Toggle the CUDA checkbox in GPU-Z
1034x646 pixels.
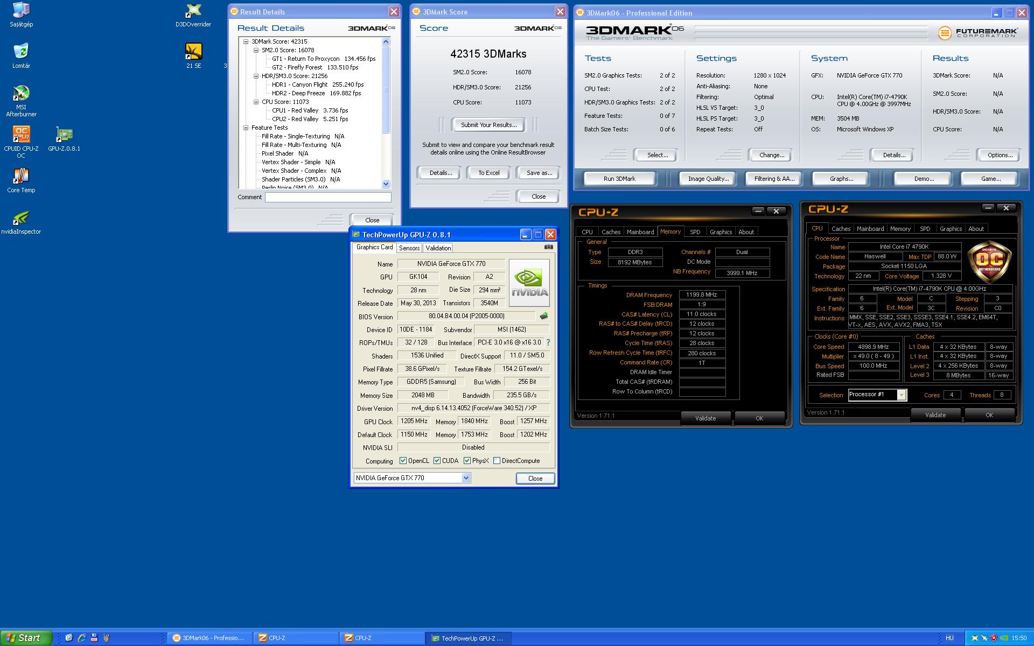pyautogui.click(x=437, y=461)
